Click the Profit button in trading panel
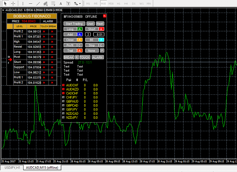 click(70, 45)
